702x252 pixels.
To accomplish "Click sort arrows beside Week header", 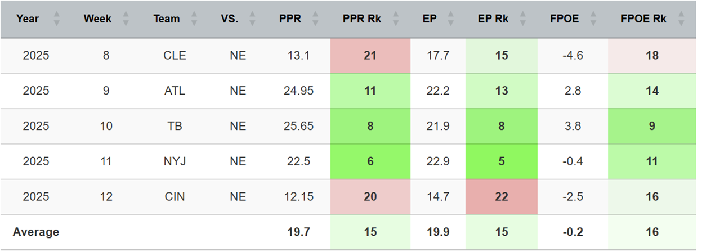I will [x=126, y=19].
